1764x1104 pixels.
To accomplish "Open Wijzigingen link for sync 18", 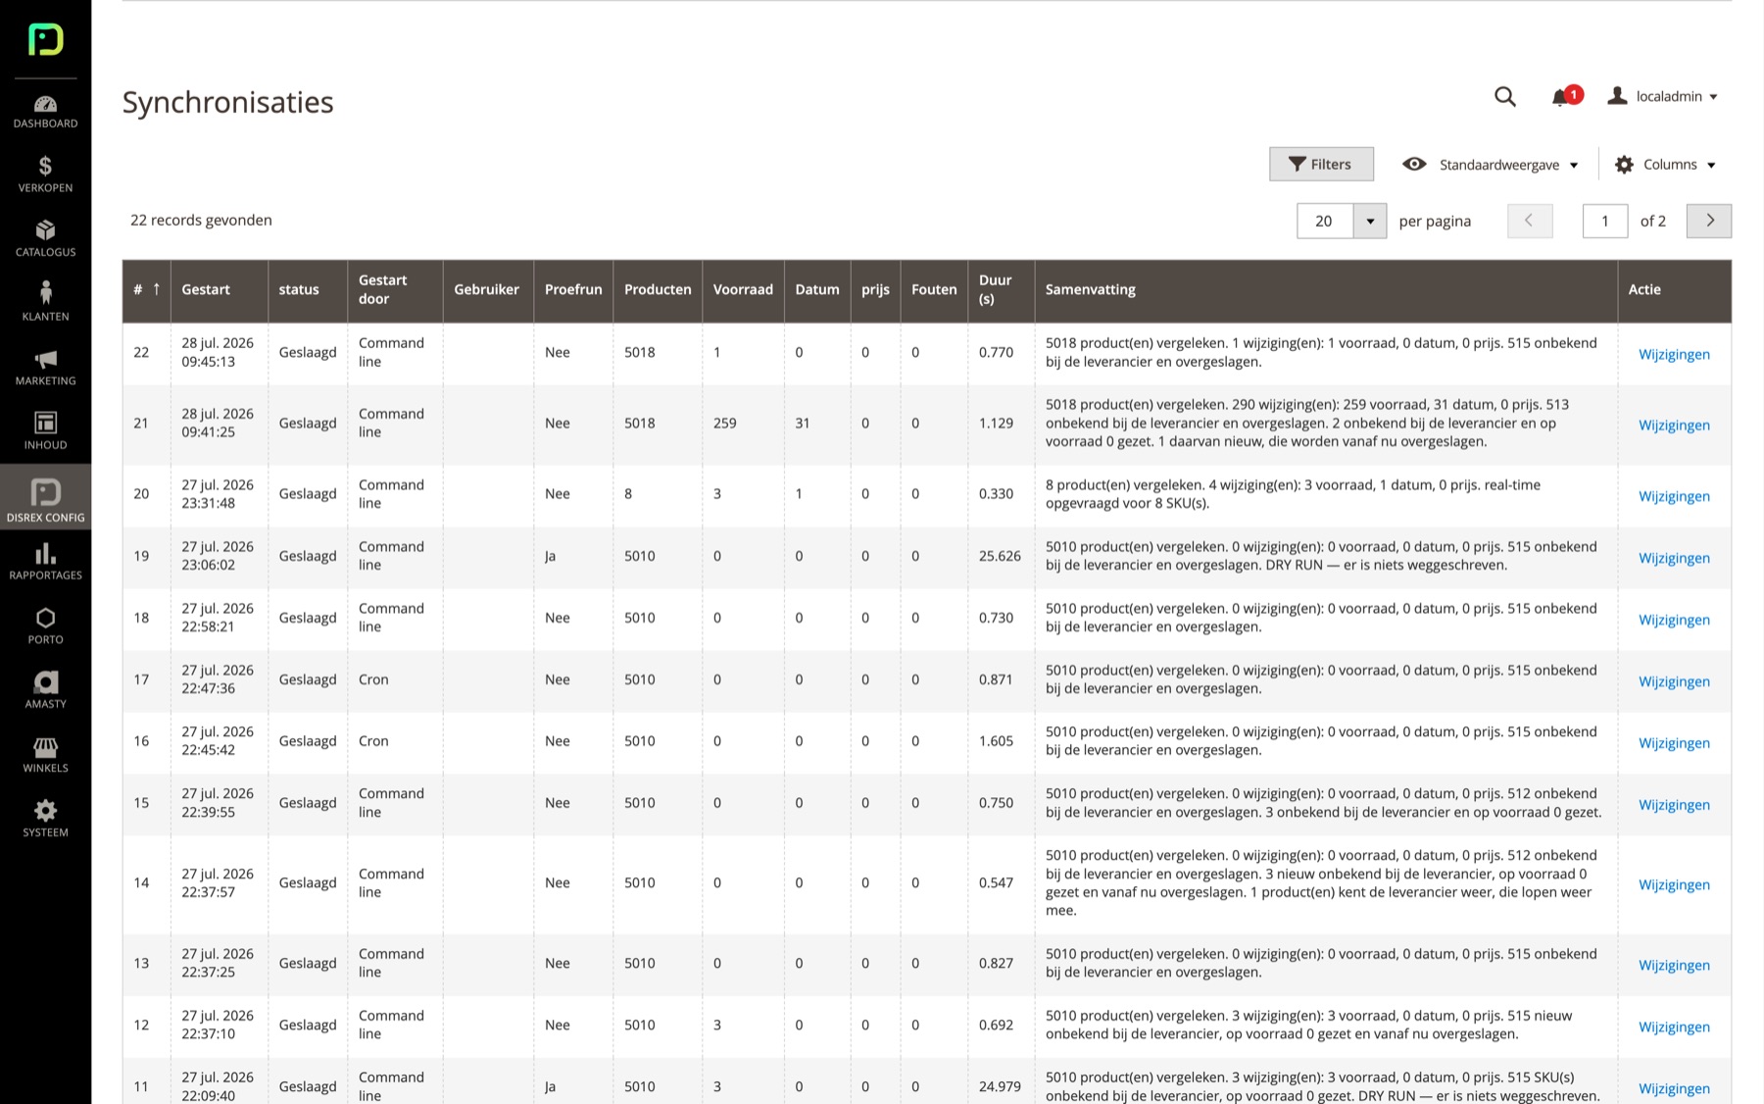I will (x=1674, y=620).
